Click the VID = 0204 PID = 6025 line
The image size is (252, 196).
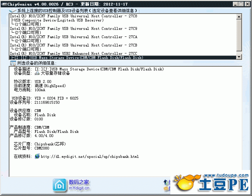pyautogui.click(x=56, y=98)
